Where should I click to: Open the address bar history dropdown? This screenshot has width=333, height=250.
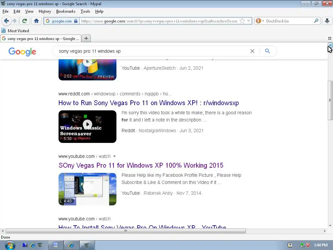coord(248,21)
